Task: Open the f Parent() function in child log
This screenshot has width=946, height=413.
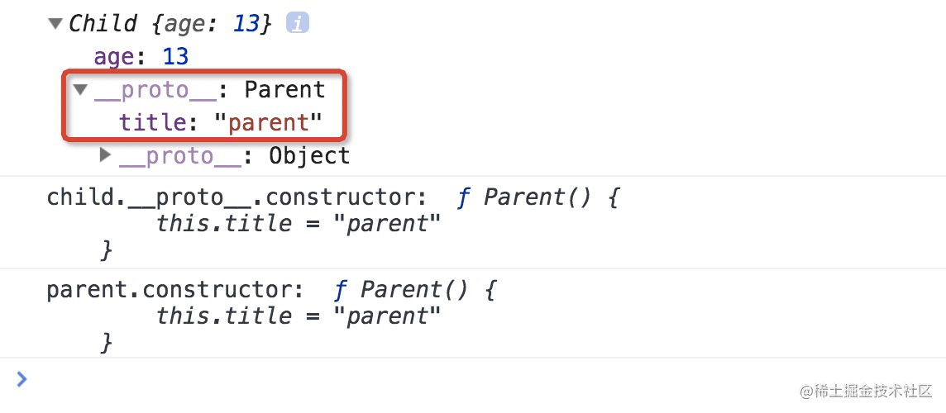Action: tap(537, 197)
